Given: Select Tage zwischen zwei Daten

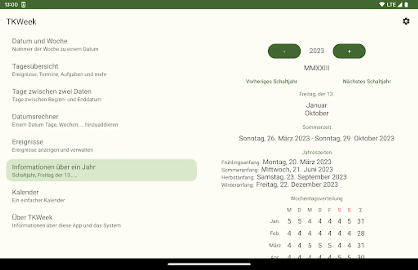Looking at the screenshot, I should [x=101, y=95].
